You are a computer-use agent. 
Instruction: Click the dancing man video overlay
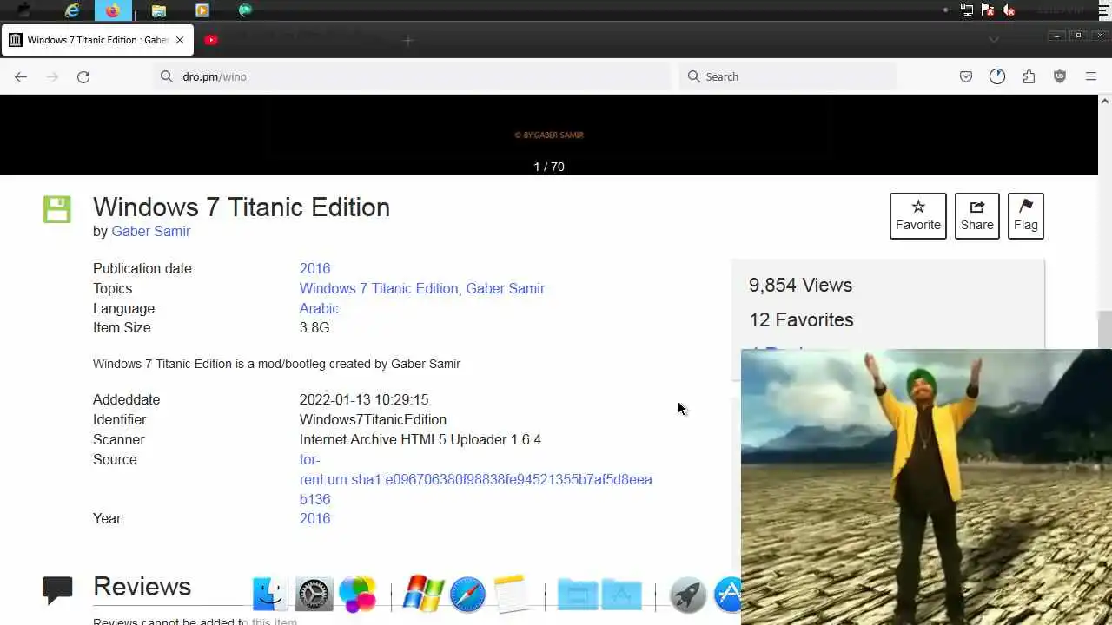(926, 487)
